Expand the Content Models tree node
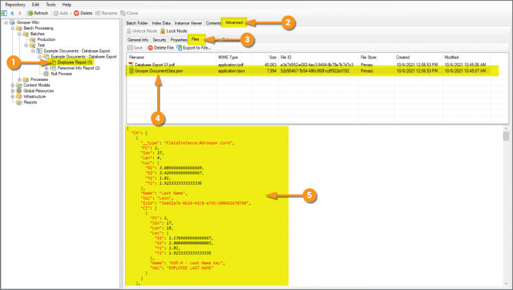The height and width of the screenshot is (290, 513). (x=11, y=85)
